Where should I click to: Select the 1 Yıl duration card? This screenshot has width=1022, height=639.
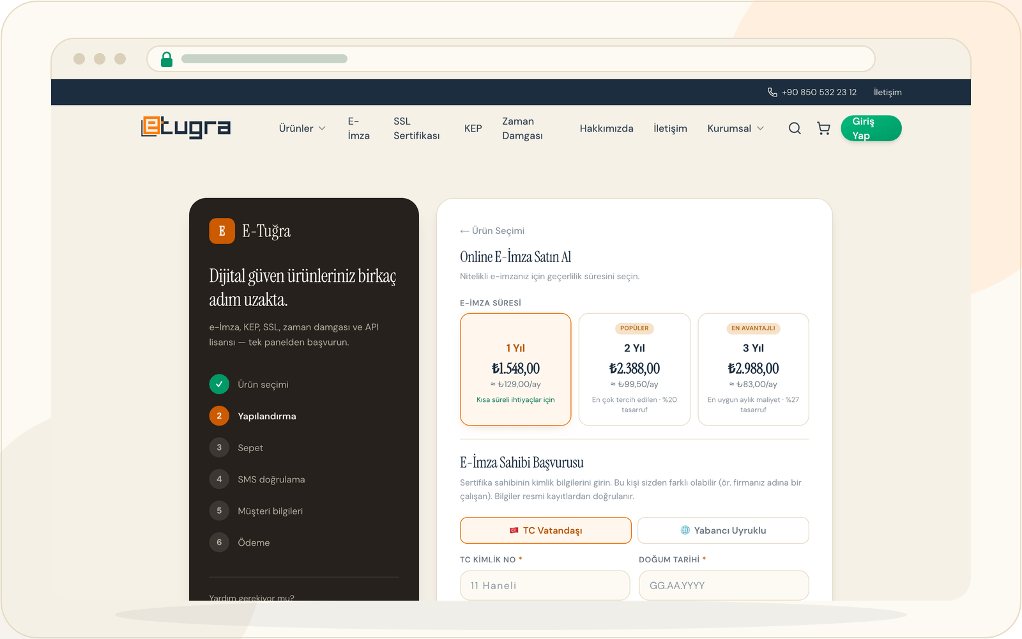(x=515, y=369)
